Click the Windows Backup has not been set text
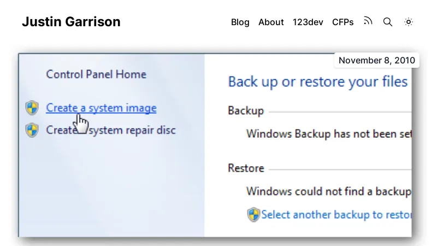The width and height of the screenshot is (437, 246). pyautogui.click(x=328, y=133)
